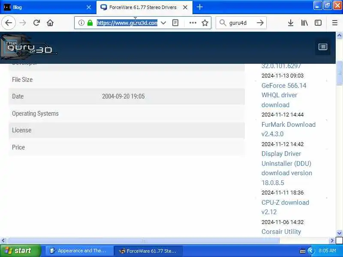This screenshot has height=257, width=343.
Task: Click the date value 2004-09-20 19:05
Action: [123, 96]
